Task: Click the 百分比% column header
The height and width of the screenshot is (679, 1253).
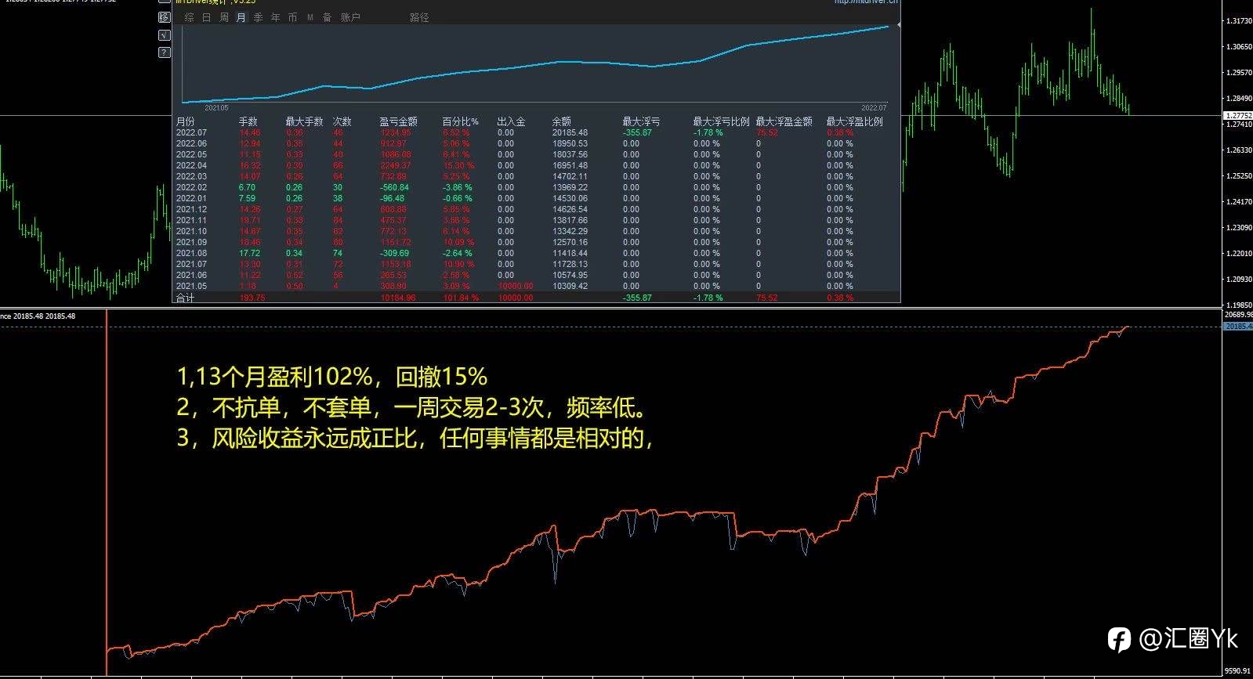Action: 460,121
